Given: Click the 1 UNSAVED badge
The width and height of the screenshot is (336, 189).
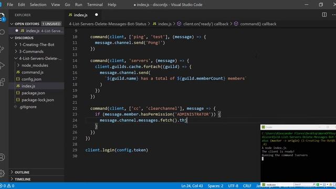Looking at the screenshot, I should 51,24.
